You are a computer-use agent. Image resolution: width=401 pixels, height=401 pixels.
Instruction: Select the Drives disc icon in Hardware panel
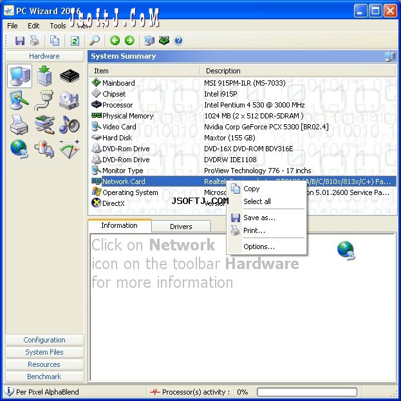click(69, 100)
